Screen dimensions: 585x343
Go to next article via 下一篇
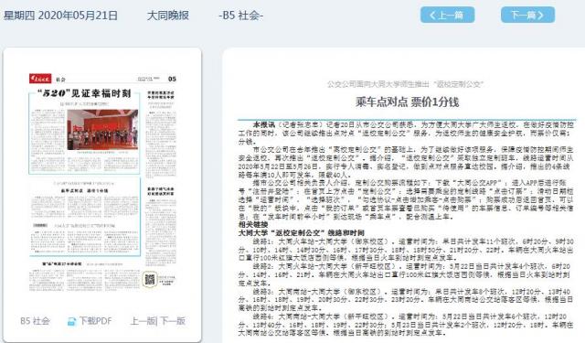click(527, 15)
